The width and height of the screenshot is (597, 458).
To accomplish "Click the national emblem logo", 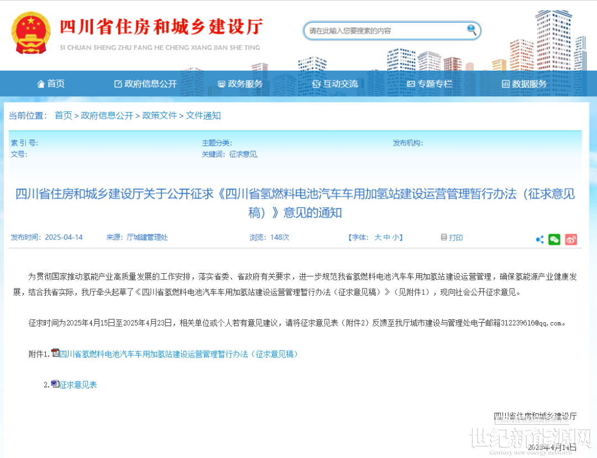I will [x=31, y=33].
